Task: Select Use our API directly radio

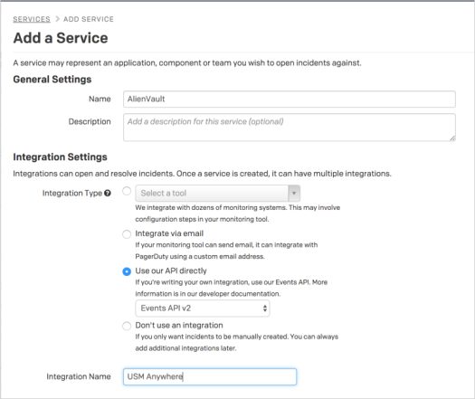Action: coord(127,271)
